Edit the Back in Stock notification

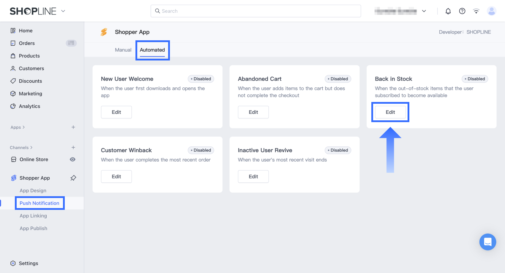click(390, 112)
